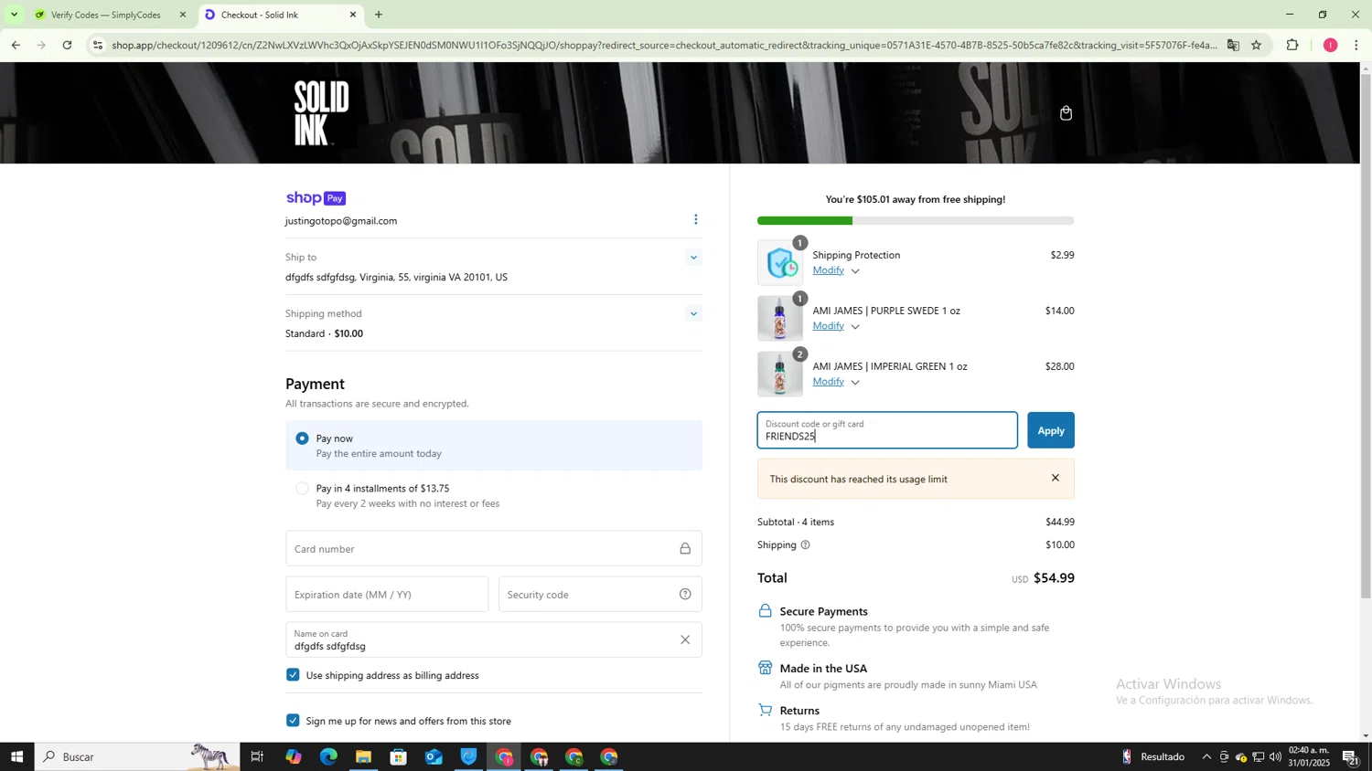1372x771 pixels.
Task: Open File Explorer from taskbar
Action: point(363,756)
